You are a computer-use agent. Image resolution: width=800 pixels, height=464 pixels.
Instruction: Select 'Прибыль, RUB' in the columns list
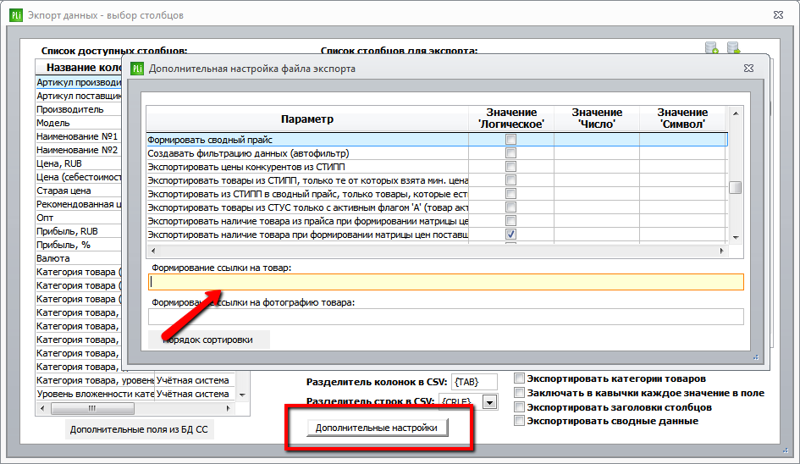tap(79, 231)
